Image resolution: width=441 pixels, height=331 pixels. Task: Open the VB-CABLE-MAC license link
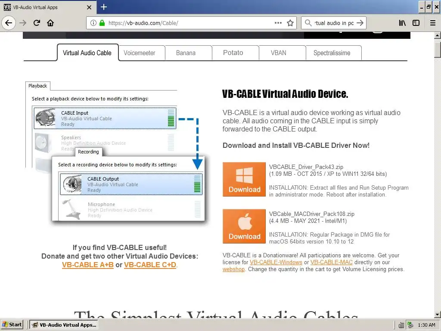331,262
